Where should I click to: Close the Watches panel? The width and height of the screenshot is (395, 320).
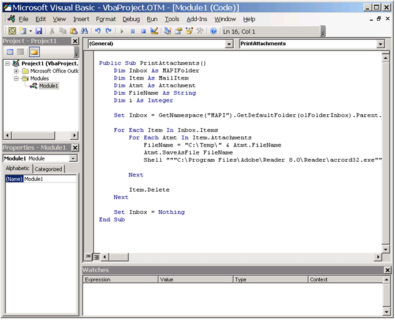click(388, 270)
